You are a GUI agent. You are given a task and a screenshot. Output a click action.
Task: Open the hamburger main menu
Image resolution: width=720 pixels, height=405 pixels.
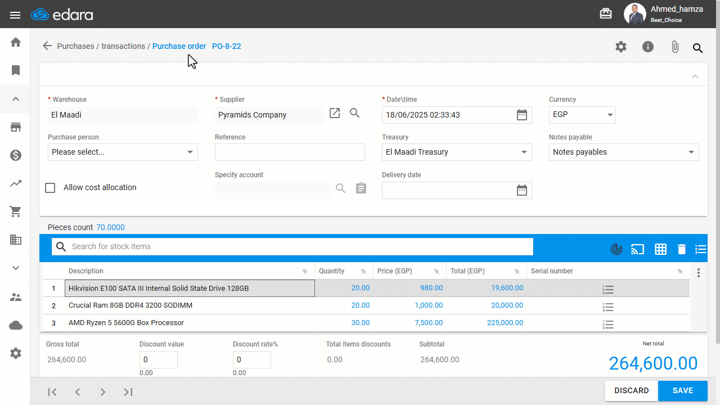pos(15,15)
